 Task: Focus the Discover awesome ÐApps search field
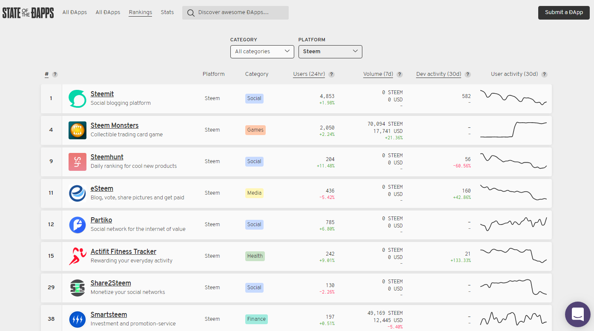[x=235, y=13]
